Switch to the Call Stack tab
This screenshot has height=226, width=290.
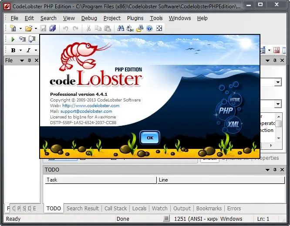[x=115, y=209]
